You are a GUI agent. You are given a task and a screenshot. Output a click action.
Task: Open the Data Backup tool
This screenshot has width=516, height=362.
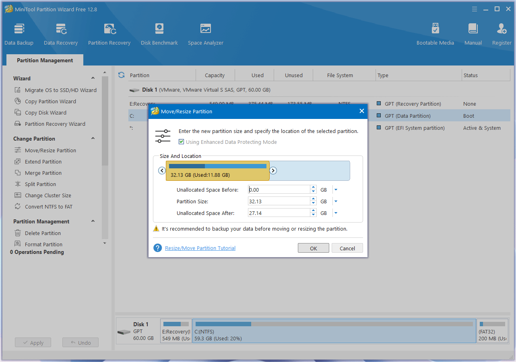(x=19, y=34)
